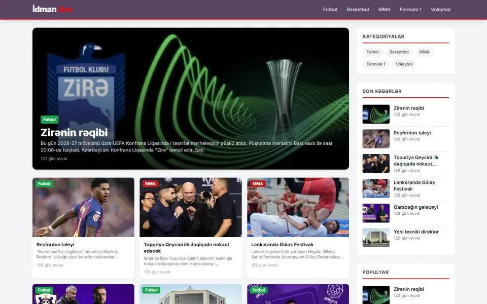Viewport: 487px width, 304px height.
Task: Open Lənkəranda Güləş Festivalı thumbnail in sidebar
Action: 376,188
